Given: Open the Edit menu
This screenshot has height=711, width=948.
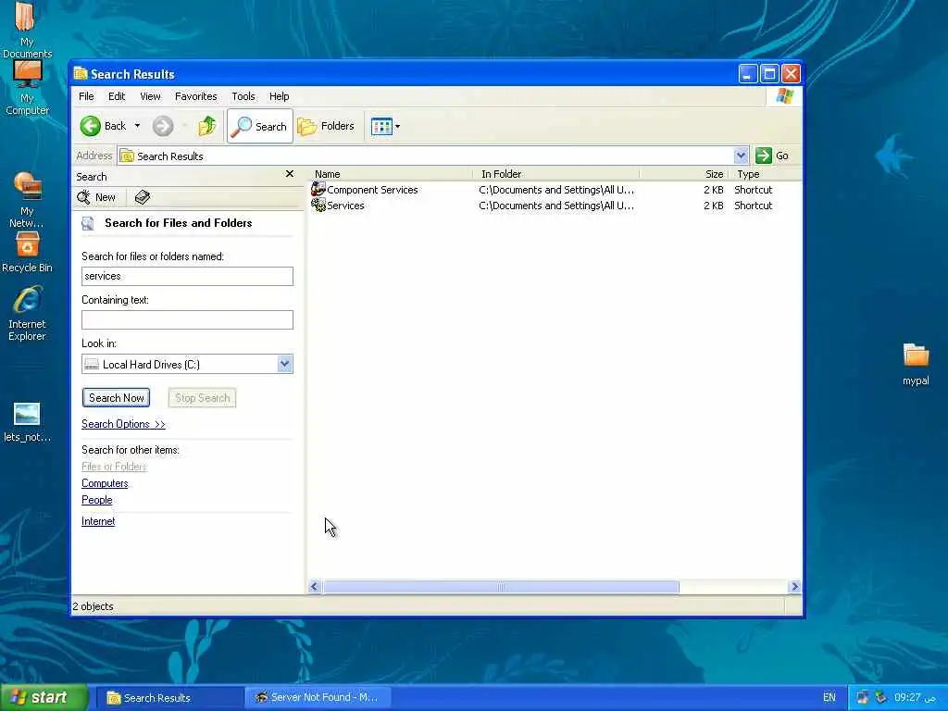Looking at the screenshot, I should [x=117, y=96].
